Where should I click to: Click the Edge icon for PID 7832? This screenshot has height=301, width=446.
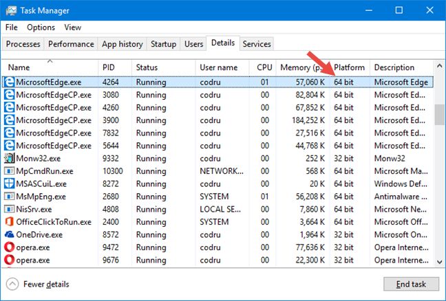tap(9, 133)
